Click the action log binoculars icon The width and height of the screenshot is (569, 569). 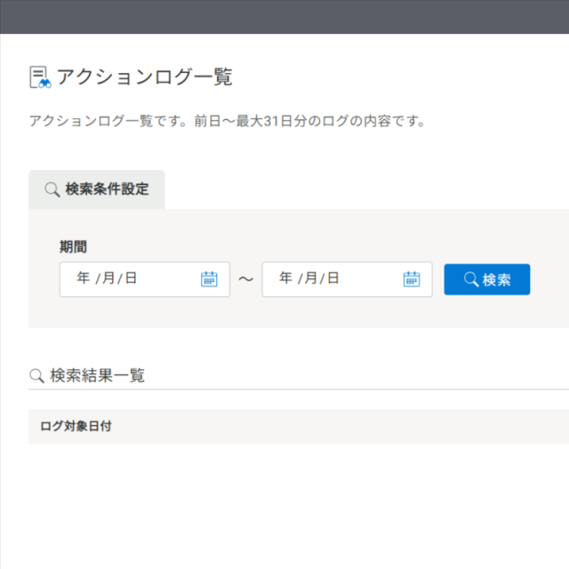pos(40,77)
